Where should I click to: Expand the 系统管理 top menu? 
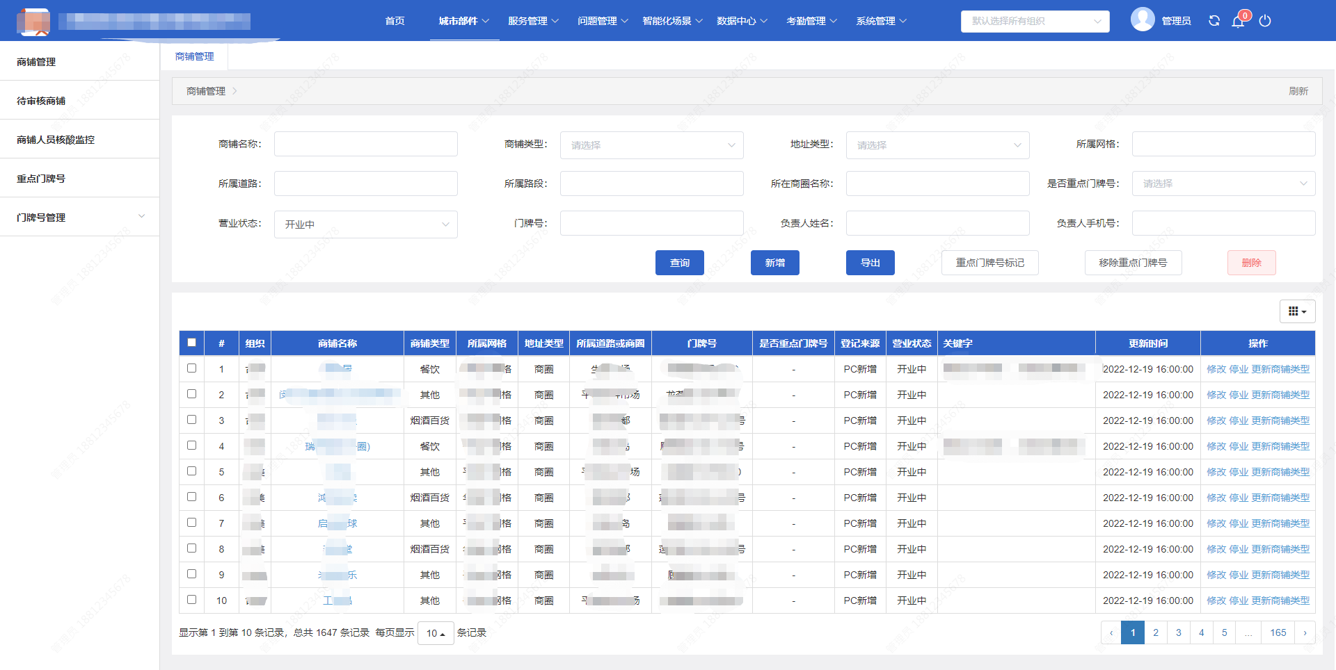[x=881, y=21]
